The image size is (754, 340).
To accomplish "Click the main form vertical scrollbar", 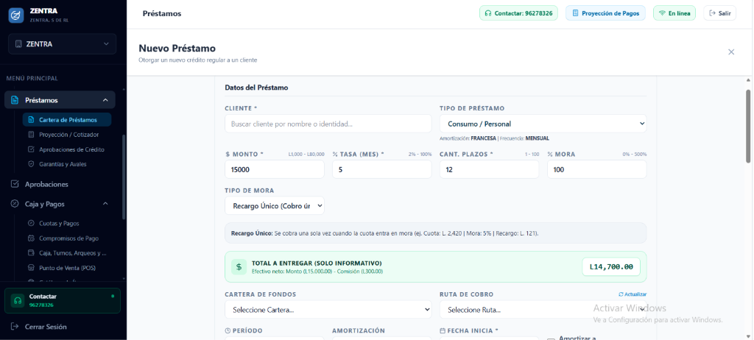I will pos(748,126).
